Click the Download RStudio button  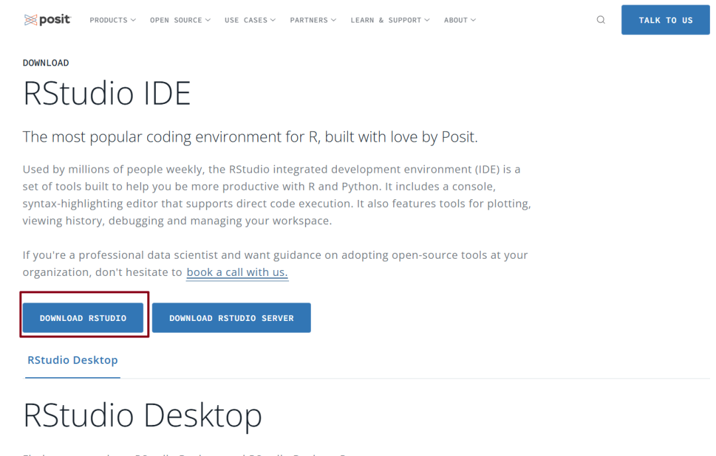coord(83,318)
